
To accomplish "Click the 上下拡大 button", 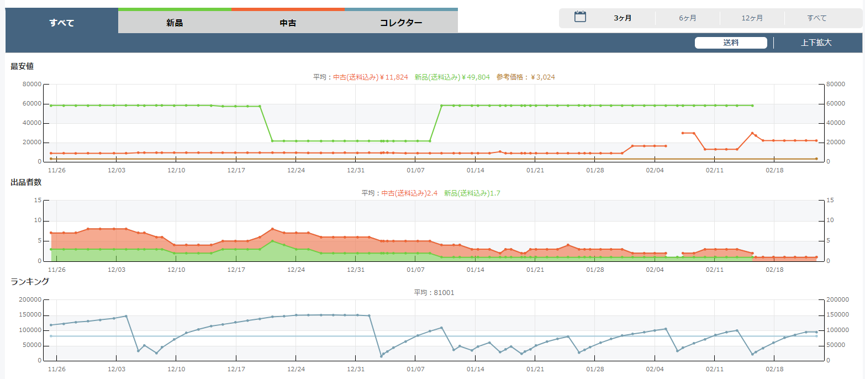I will pyautogui.click(x=816, y=43).
